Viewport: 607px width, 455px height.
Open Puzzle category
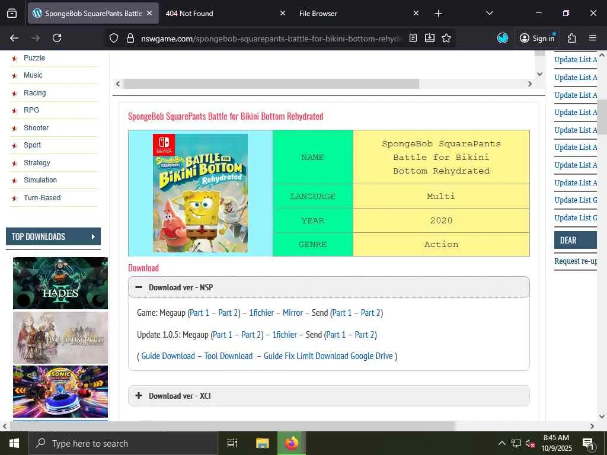(34, 58)
